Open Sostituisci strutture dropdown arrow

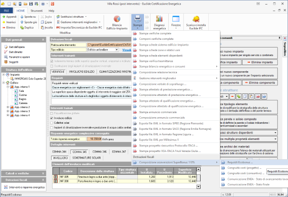[x=86, y=17]
